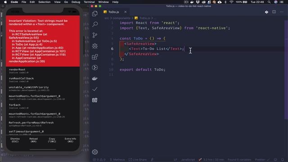
Task: Dismiss the red error screen in simulator
Action: pos(15,140)
